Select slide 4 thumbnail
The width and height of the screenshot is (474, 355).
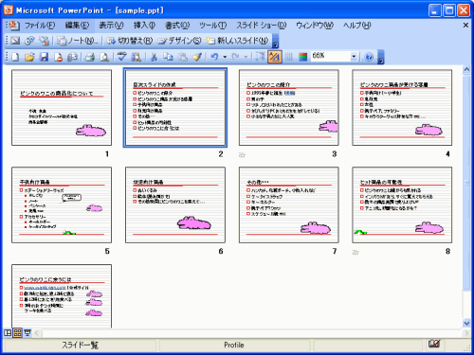pos(402,108)
